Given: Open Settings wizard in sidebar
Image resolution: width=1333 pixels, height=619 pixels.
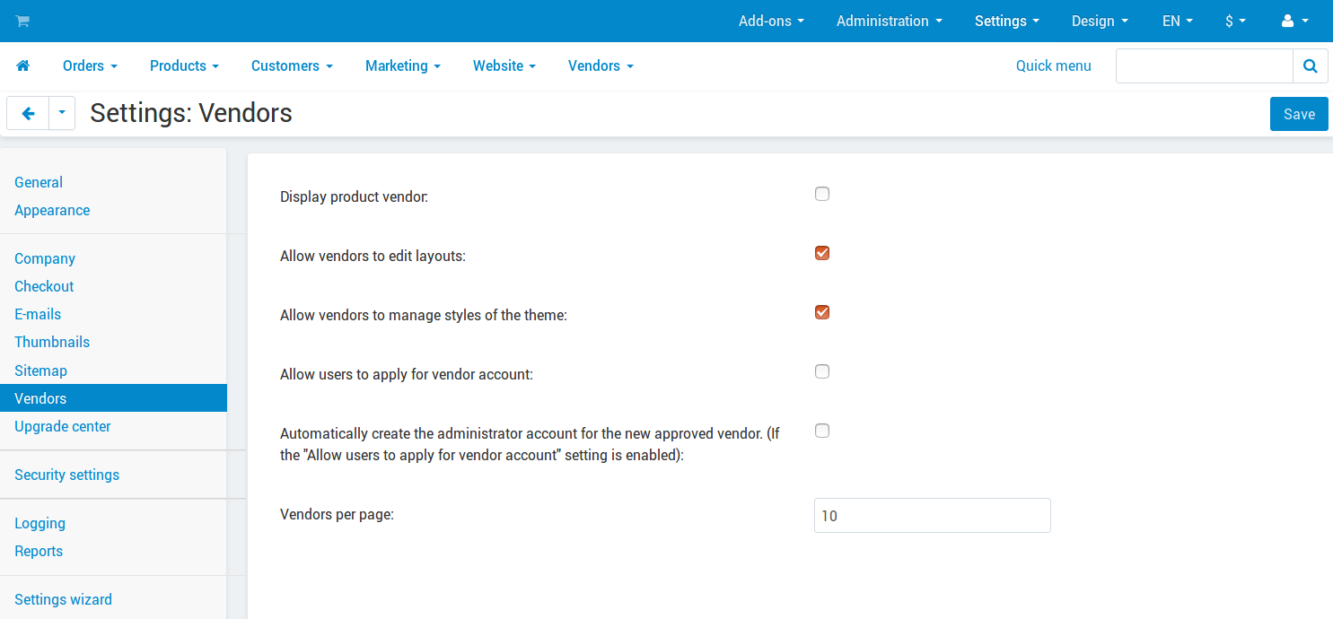Looking at the screenshot, I should coord(63,599).
